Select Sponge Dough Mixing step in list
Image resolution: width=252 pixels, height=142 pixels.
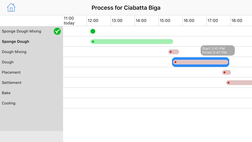tap(22, 31)
